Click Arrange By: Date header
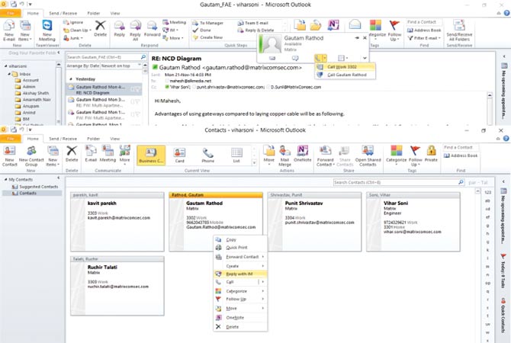This screenshot has height=343, width=511. click(83, 66)
